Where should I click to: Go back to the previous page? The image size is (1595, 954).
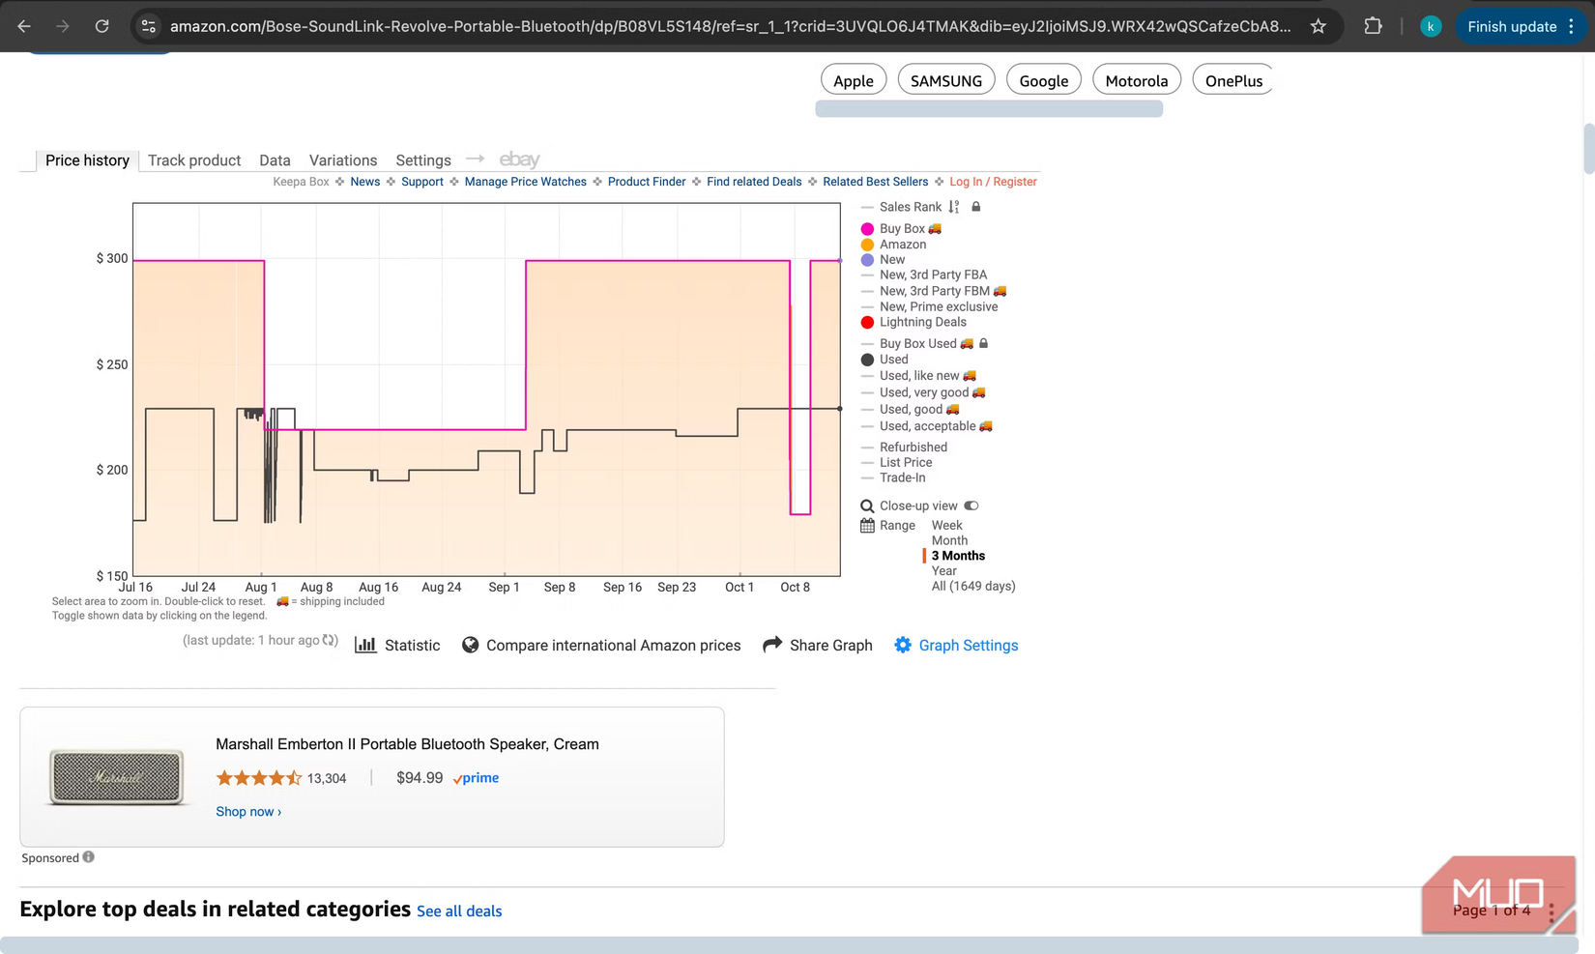pyautogui.click(x=24, y=26)
